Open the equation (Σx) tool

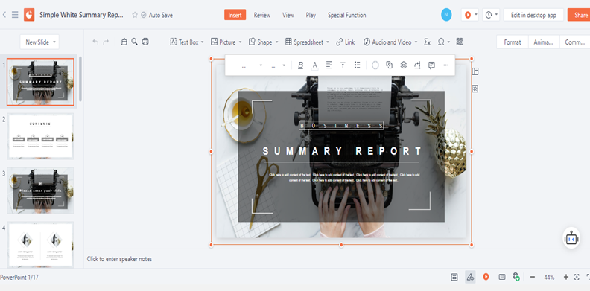pyautogui.click(x=427, y=42)
